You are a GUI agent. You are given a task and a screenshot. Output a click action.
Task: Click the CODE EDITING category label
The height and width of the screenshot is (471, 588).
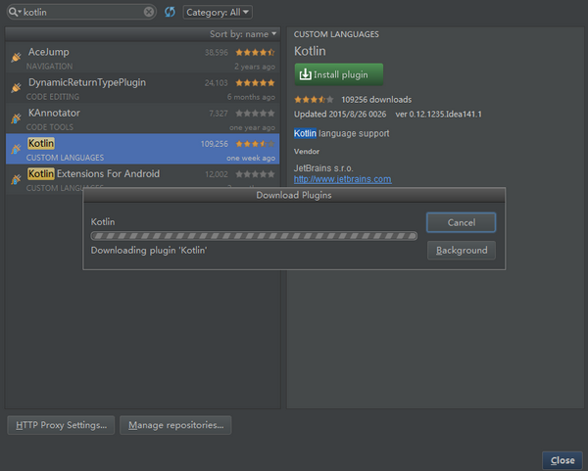point(53,97)
